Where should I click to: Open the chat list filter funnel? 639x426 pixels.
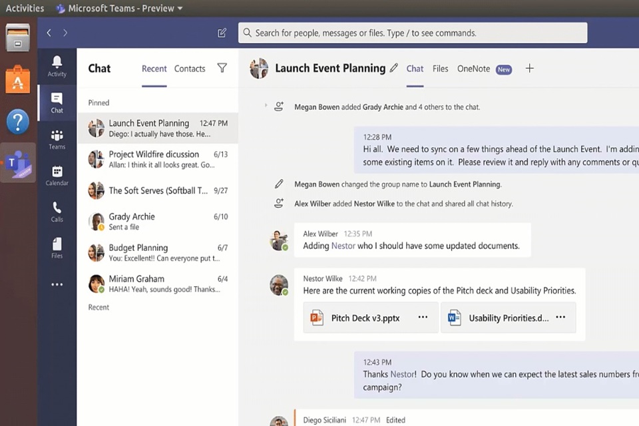tap(222, 68)
